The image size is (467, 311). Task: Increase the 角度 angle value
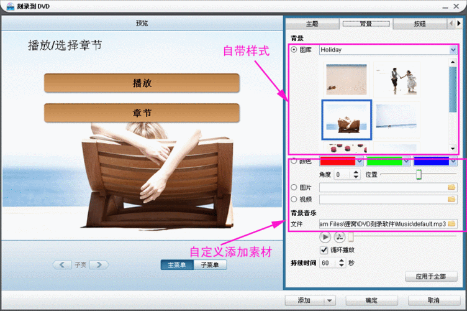[x=356, y=172]
